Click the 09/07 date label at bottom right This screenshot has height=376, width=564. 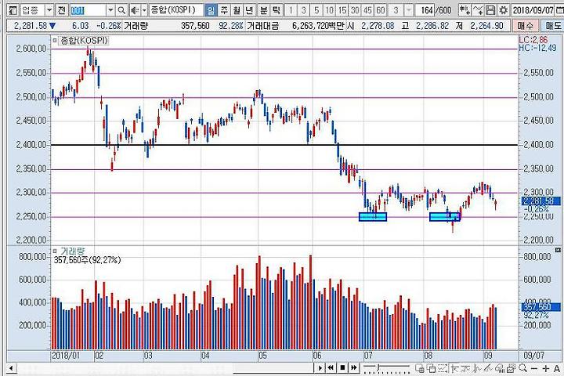(x=533, y=356)
